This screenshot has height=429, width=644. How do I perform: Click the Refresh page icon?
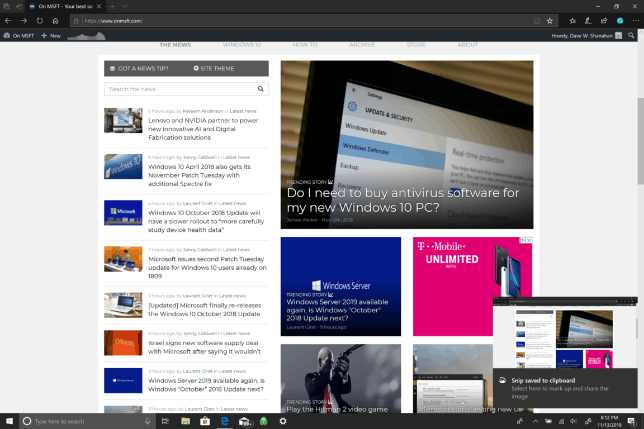40,21
